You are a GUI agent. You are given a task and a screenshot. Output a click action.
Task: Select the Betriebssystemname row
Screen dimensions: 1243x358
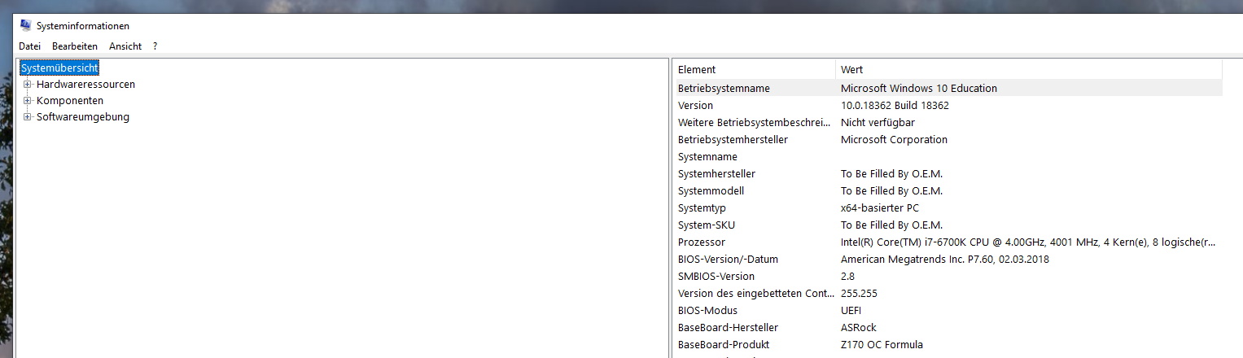[x=948, y=88]
